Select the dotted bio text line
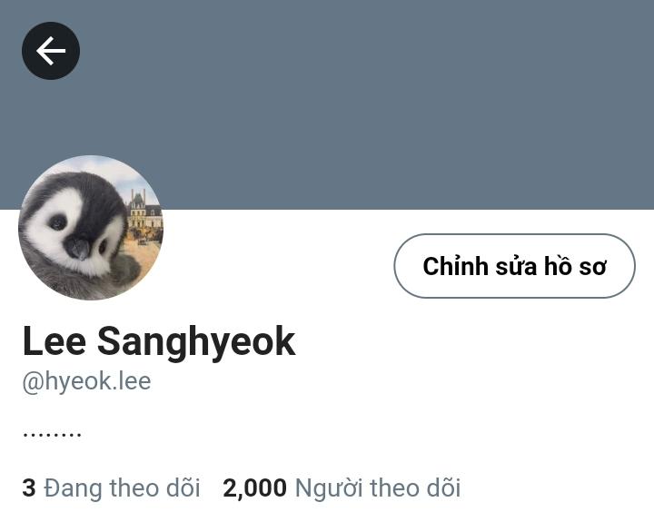The image size is (654, 522). (52, 435)
